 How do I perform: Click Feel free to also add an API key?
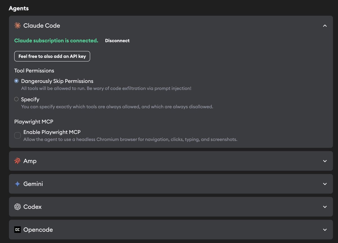click(52, 56)
